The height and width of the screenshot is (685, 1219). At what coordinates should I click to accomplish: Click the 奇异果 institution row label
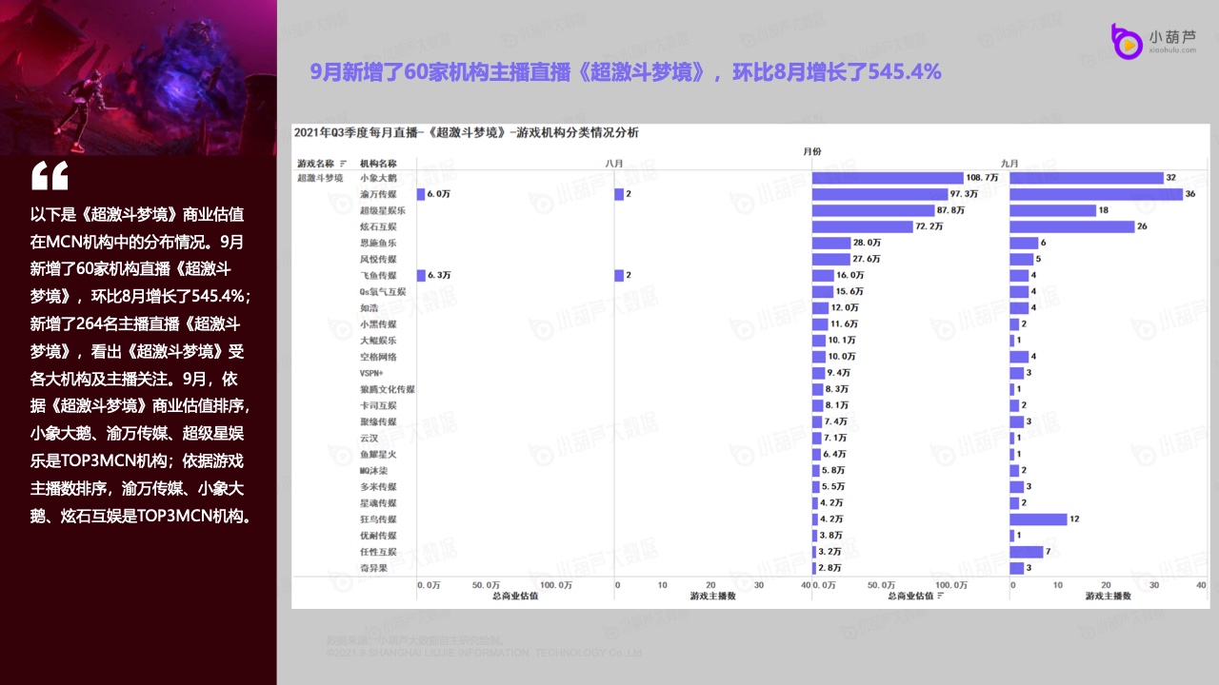pos(372,568)
